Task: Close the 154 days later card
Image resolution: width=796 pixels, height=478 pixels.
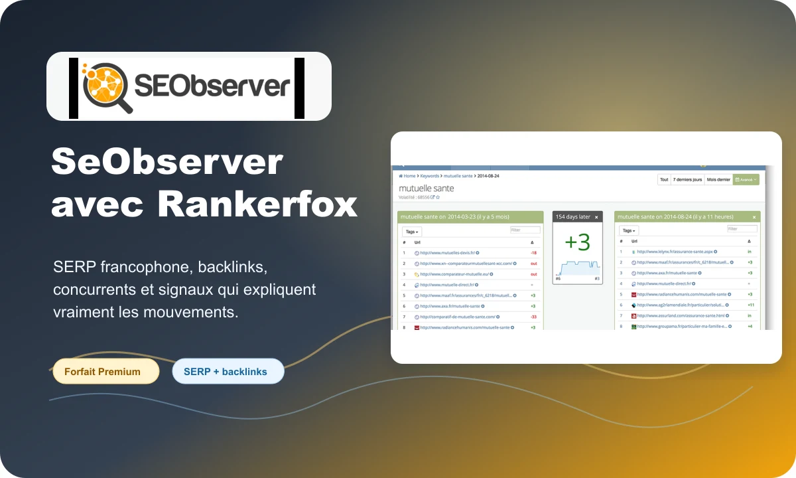Action: (x=596, y=217)
